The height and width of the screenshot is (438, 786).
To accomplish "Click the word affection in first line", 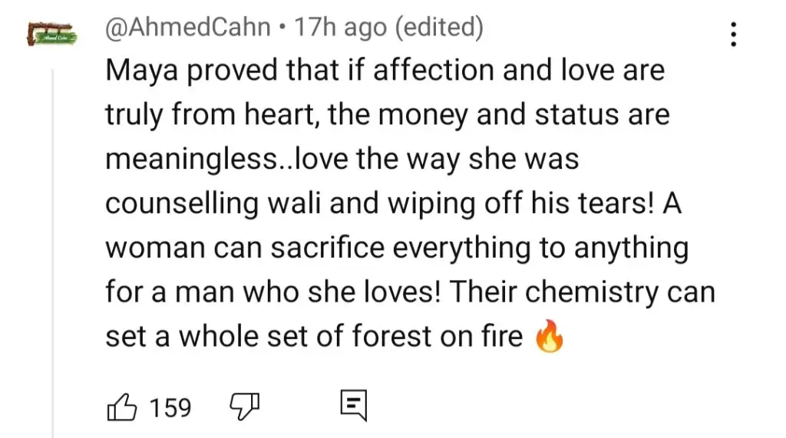I will 434,70.
